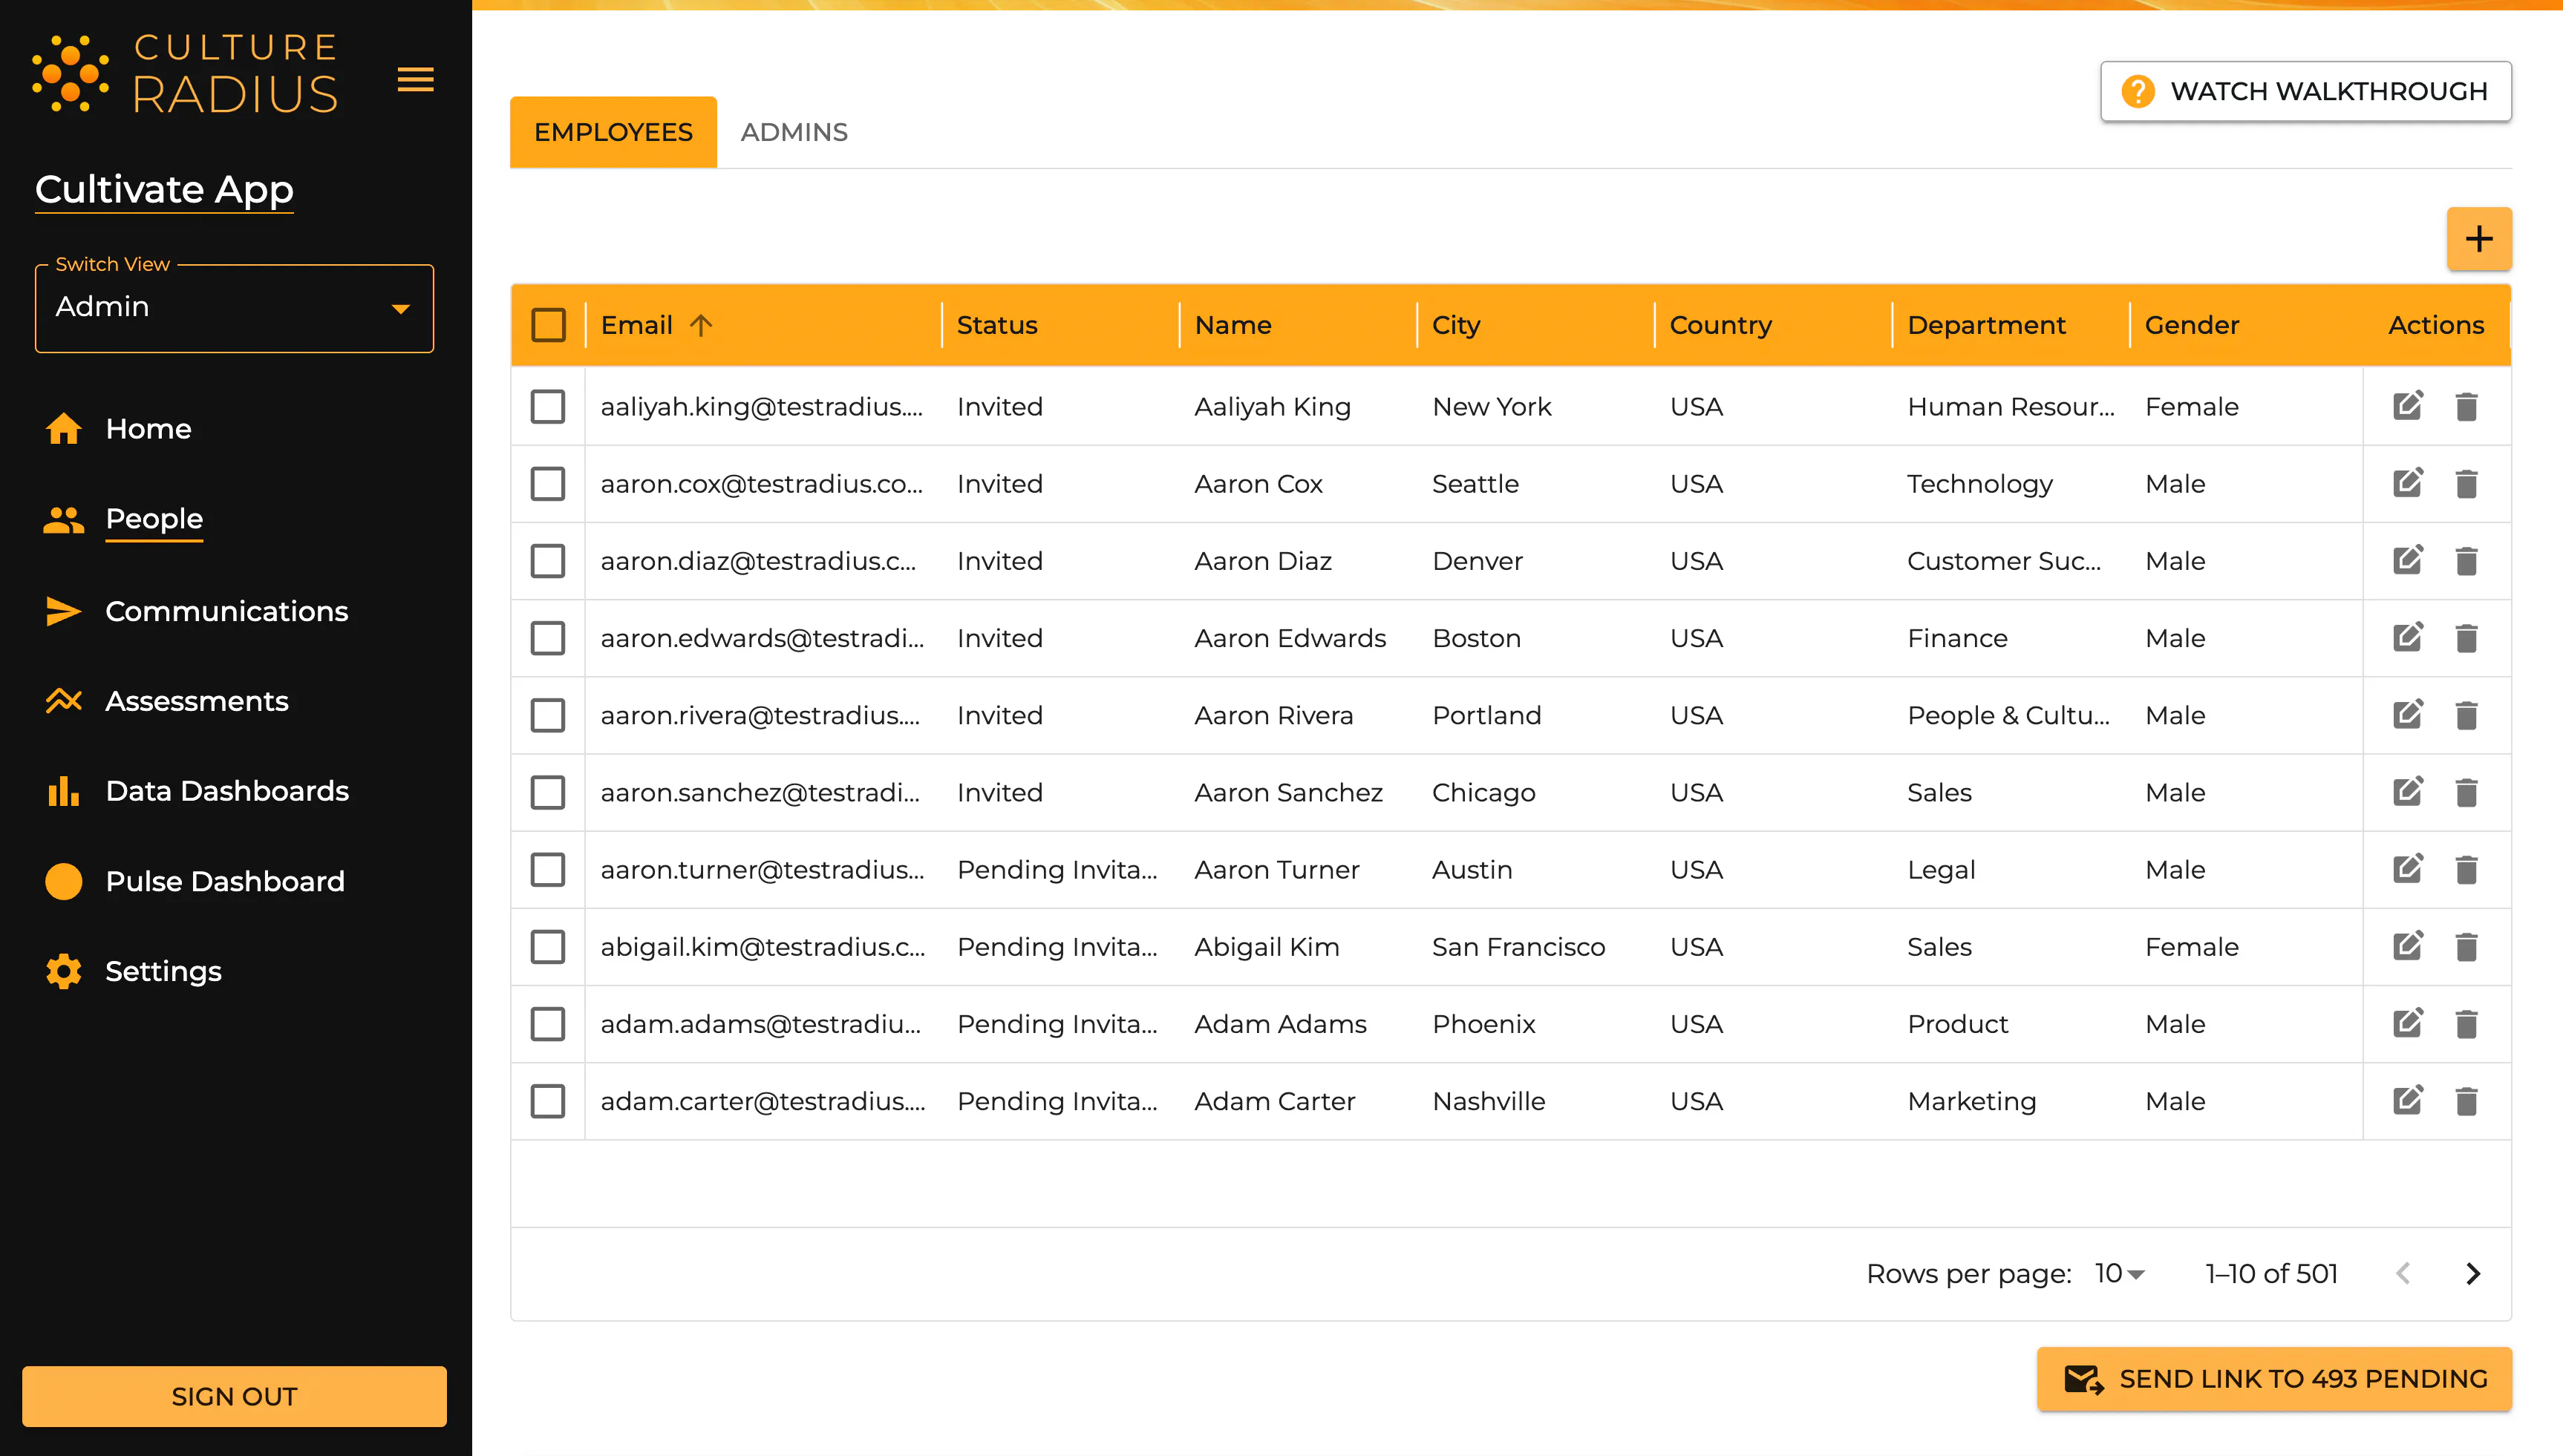Add new employee with plus button

pyautogui.click(x=2478, y=239)
